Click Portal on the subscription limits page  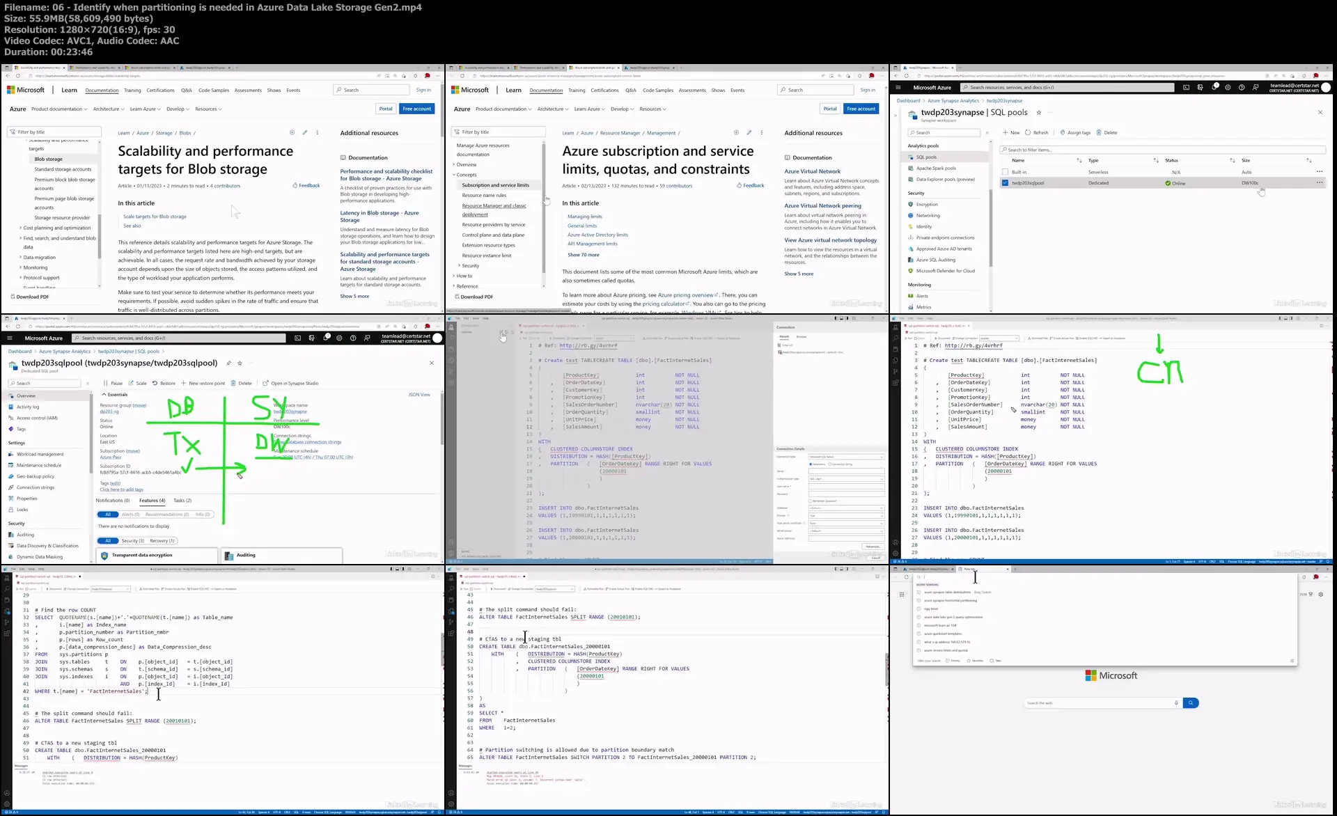tap(830, 109)
